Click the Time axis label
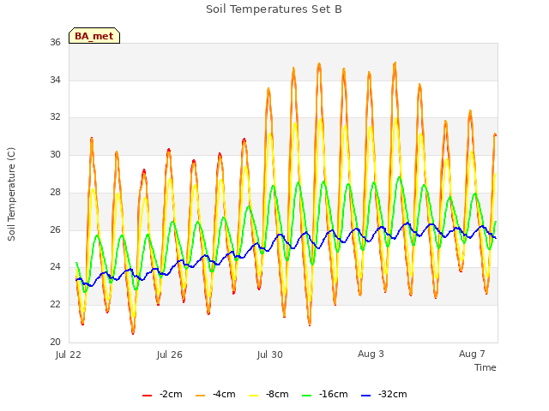Screen dimensions: 549x411 coord(486,367)
